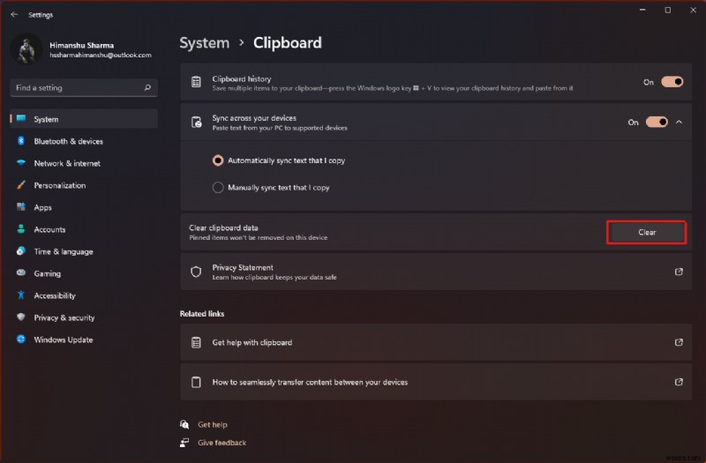This screenshot has width=706, height=463.
Task: Open external link for Get help with clipboard
Action: click(679, 342)
